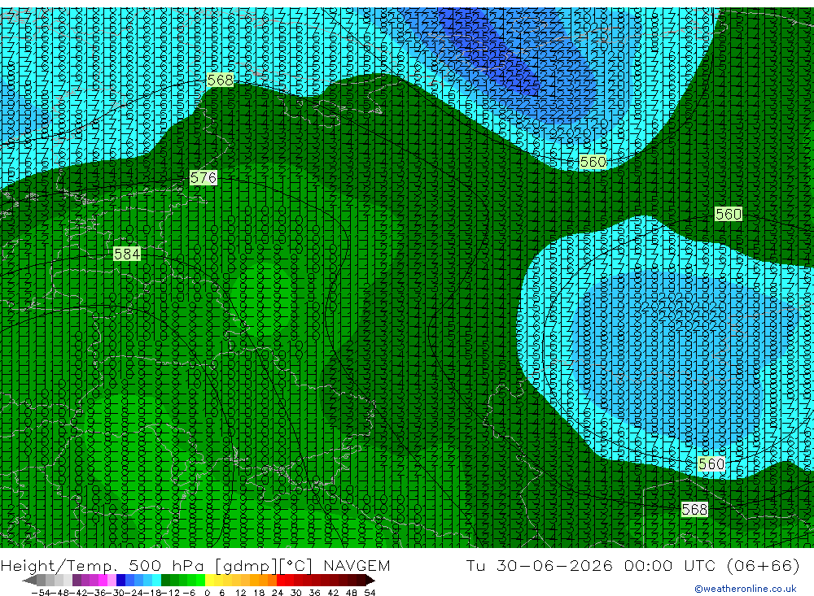Image resolution: width=814 pixels, height=596 pixels.
Task: Click the 'NAVGEM' model name
Action: [x=357, y=565]
